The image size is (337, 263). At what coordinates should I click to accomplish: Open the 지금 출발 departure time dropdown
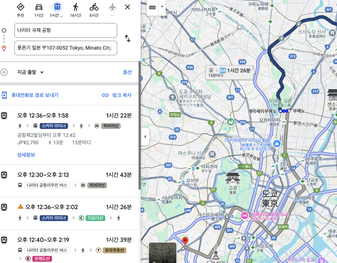click(x=30, y=72)
